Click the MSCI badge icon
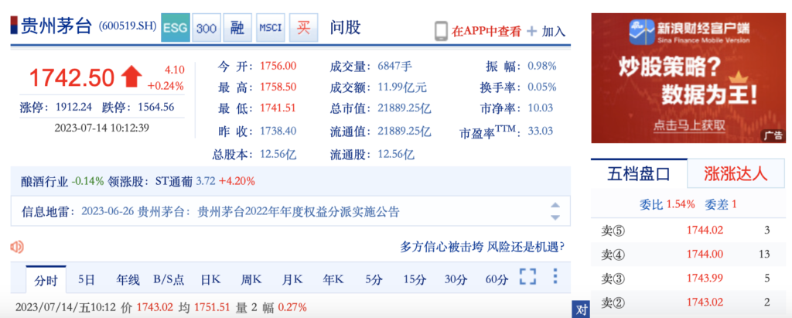The width and height of the screenshot is (792, 318). (270, 29)
